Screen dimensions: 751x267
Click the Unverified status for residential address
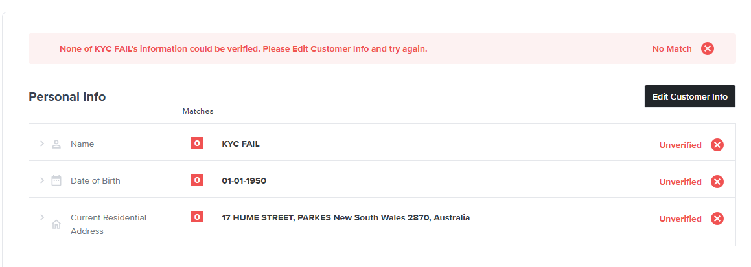pyautogui.click(x=680, y=219)
